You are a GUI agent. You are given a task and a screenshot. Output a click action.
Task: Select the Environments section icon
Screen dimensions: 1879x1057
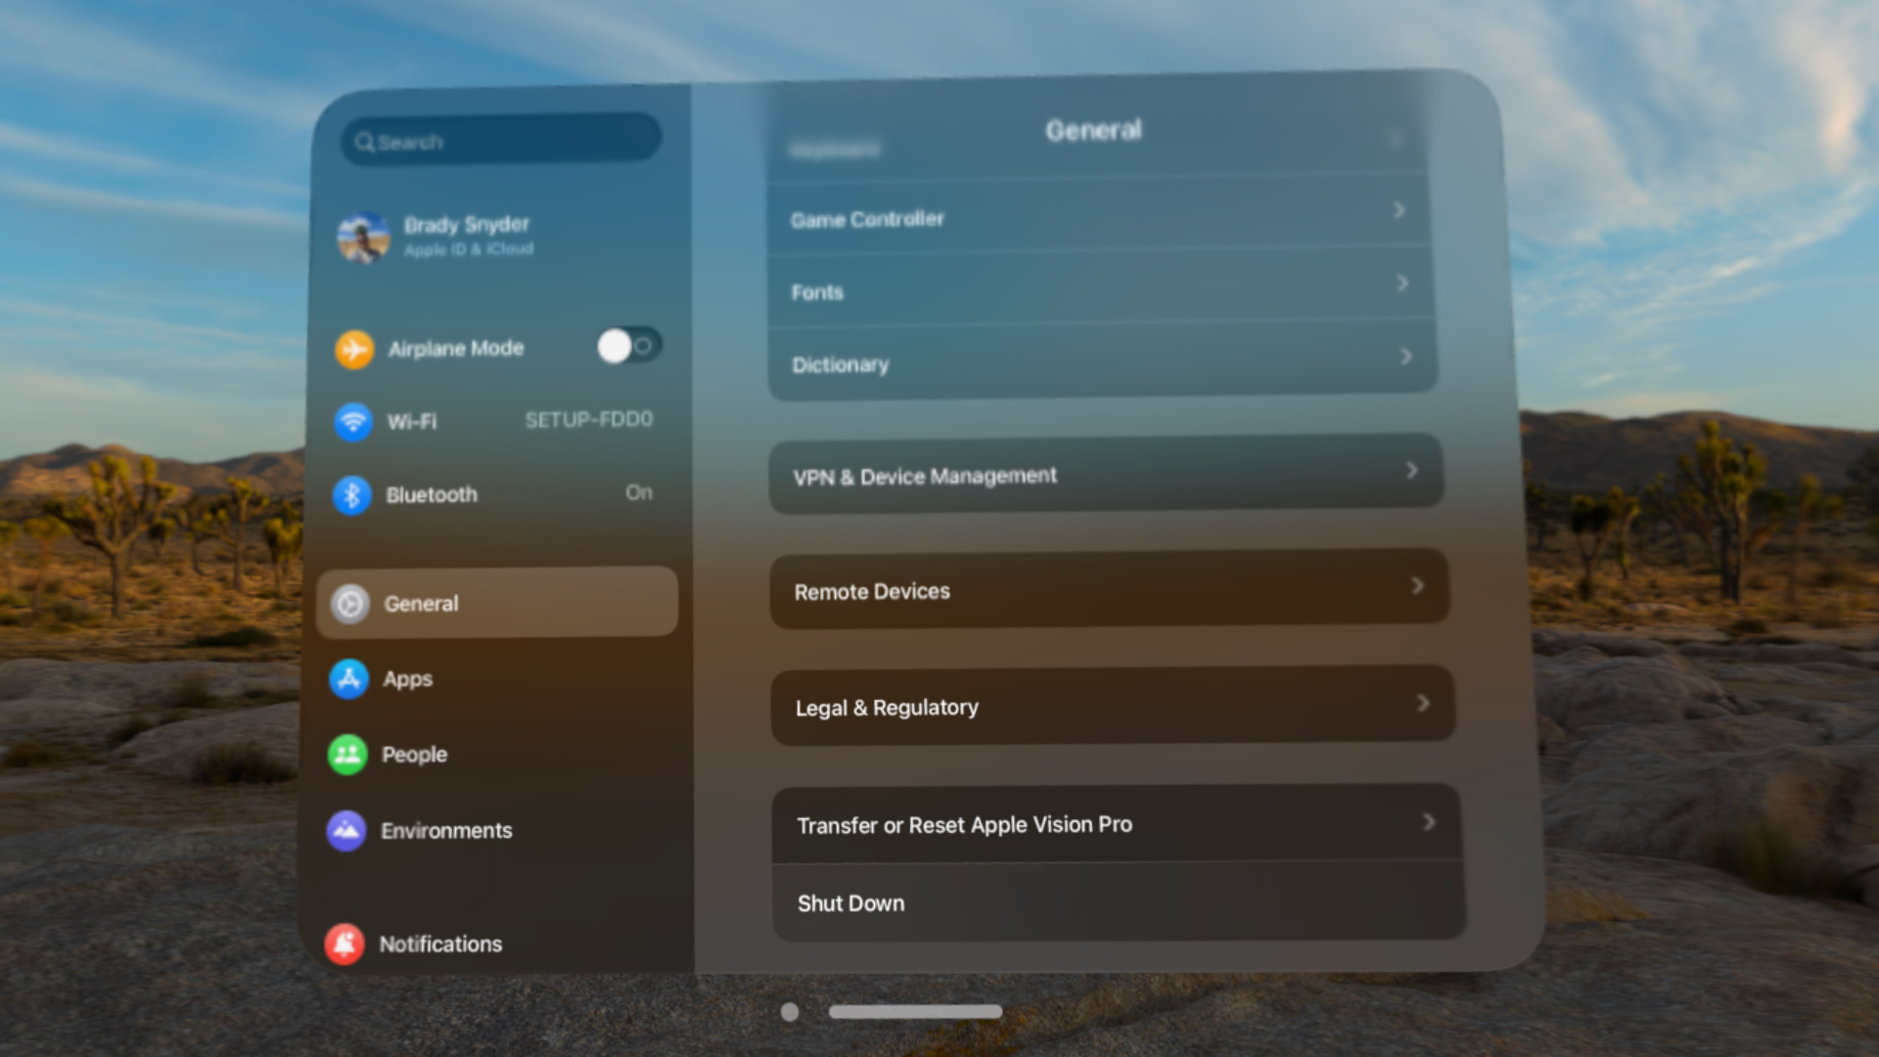(347, 827)
